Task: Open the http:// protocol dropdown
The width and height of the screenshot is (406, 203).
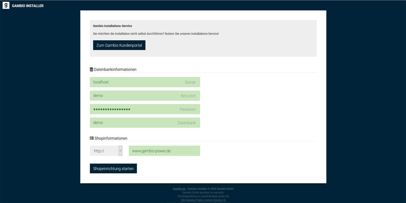Action: (x=106, y=151)
